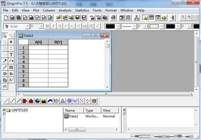This screenshot has height=140, width=201.
Task: Select the Circle drawing tool
Action: 5,74
